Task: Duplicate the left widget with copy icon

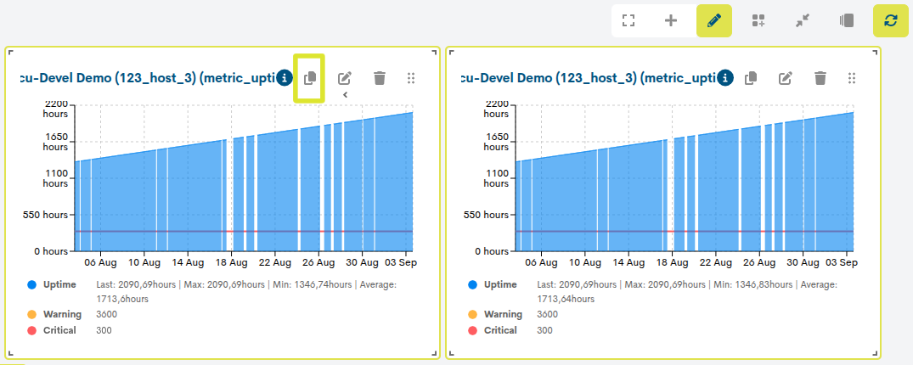Action: (310, 77)
